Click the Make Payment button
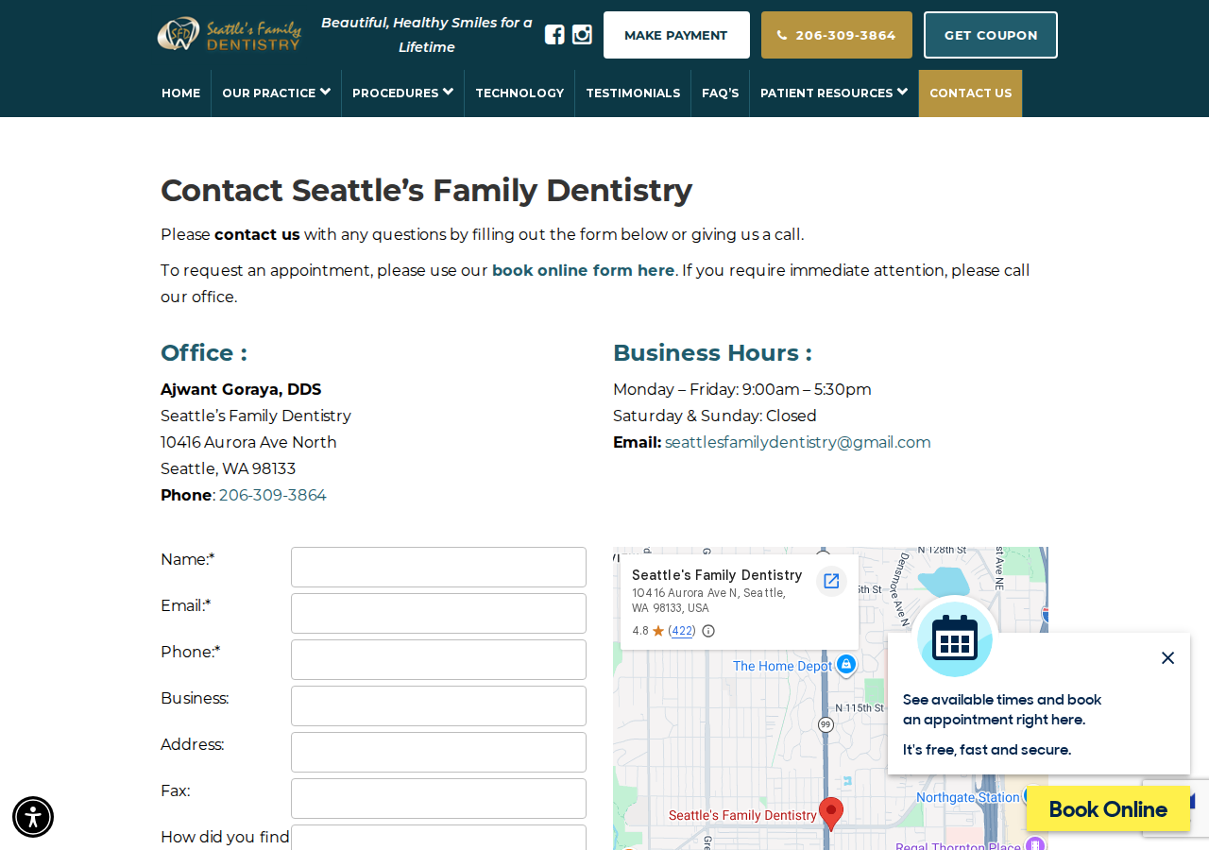Viewport: 1209px width, 850px height. [676, 35]
